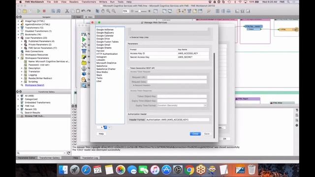This screenshot has width=315, height=177.
Task: Switch to the Translation Log tab
Action: click(90, 158)
